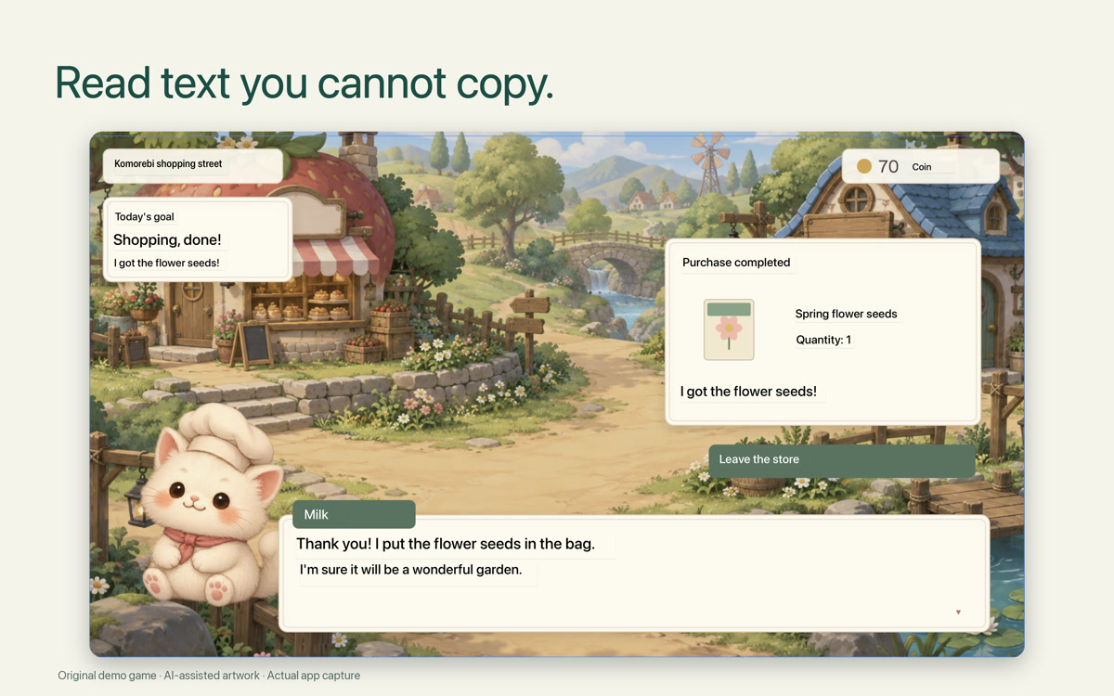Click the Leave the store button
1114x696 pixels.
pyautogui.click(x=841, y=460)
